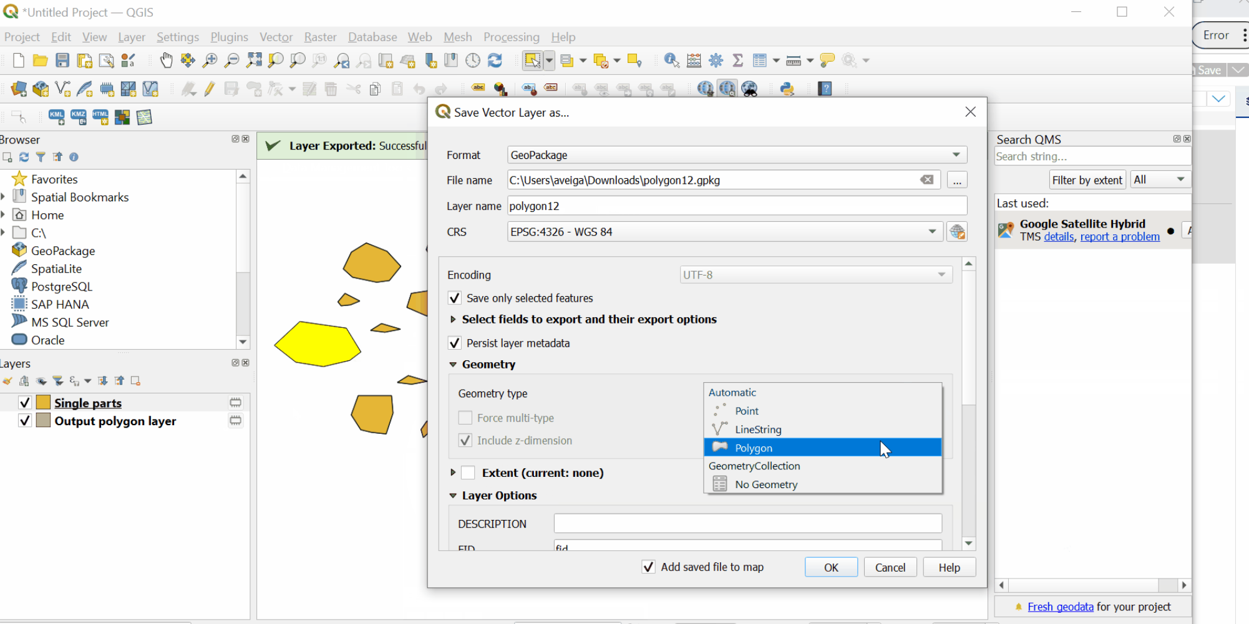Open the Fresh geodata link
The height and width of the screenshot is (624, 1249).
point(1061,607)
